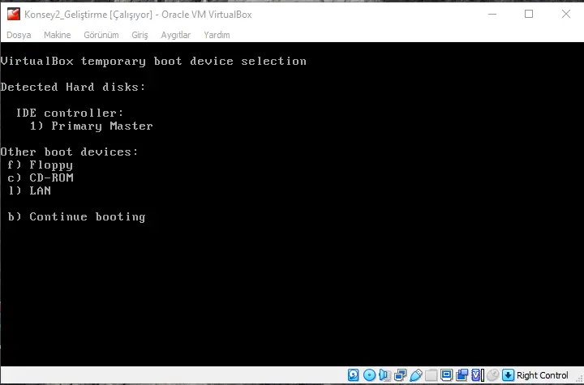The width and height of the screenshot is (584, 385).
Task: Open the Giriş menu
Action: [x=140, y=35]
